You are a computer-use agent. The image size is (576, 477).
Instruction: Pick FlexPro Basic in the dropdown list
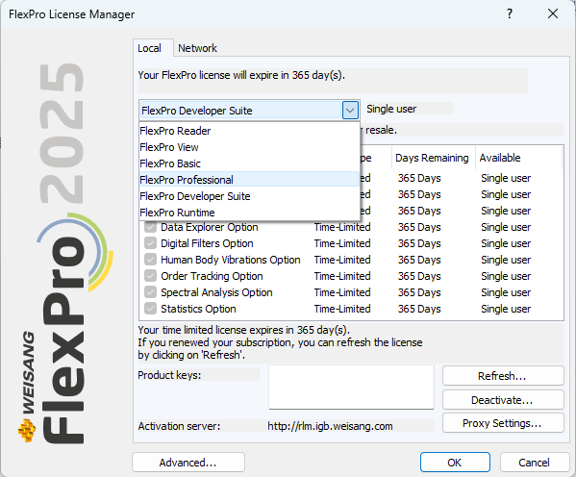pos(249,163)
